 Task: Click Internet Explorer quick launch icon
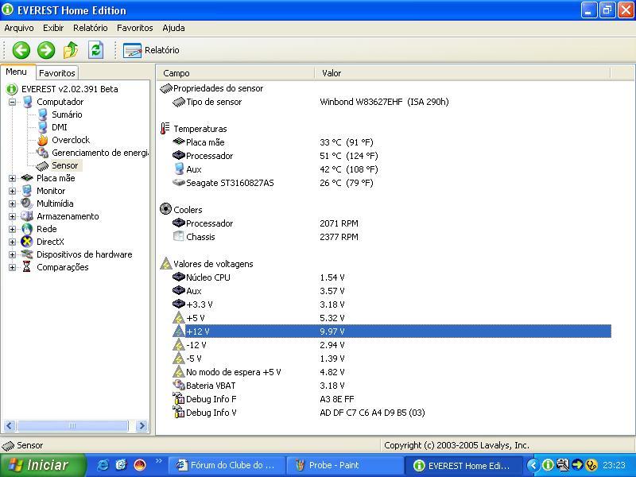point(103,465)
